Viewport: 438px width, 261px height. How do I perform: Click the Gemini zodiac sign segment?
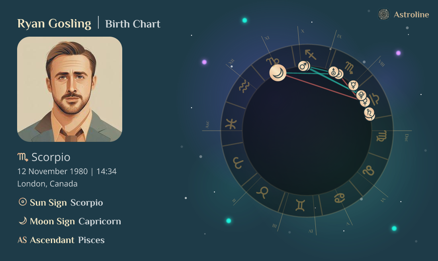coord(300,205)
